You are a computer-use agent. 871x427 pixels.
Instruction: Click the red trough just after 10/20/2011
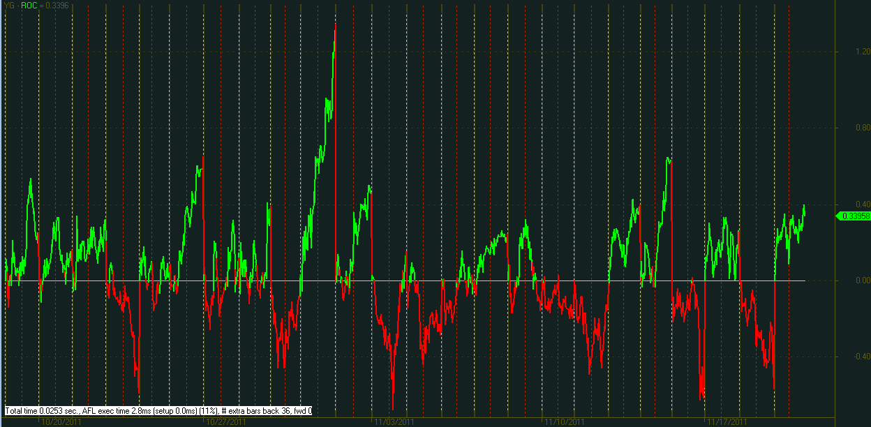(x=139, y=391)
